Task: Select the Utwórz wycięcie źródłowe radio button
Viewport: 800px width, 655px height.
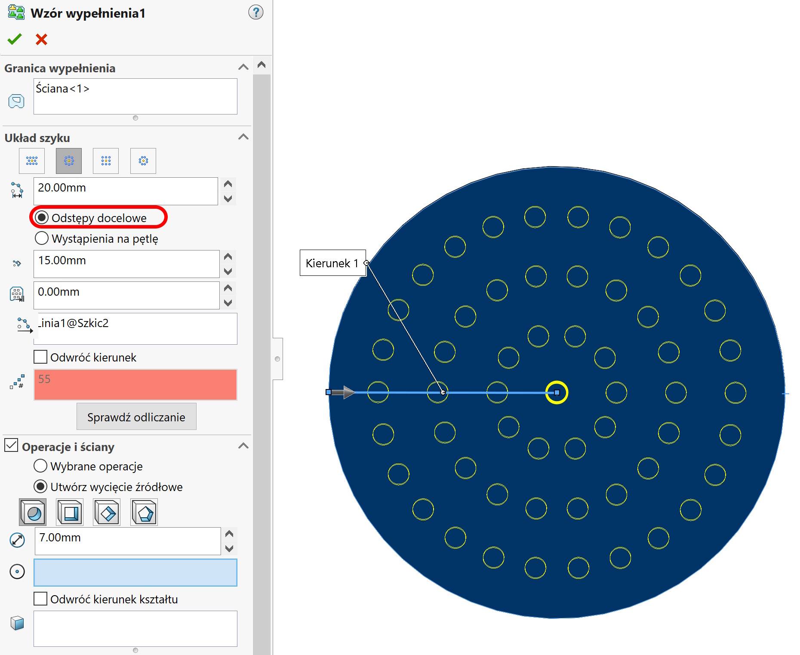Action: click(x=40, y=486)
